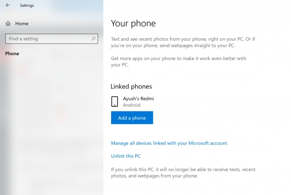The height and width of the screenshot is (195, 291).
Task: Click the phone device icon
Action: tap(114, 101)
